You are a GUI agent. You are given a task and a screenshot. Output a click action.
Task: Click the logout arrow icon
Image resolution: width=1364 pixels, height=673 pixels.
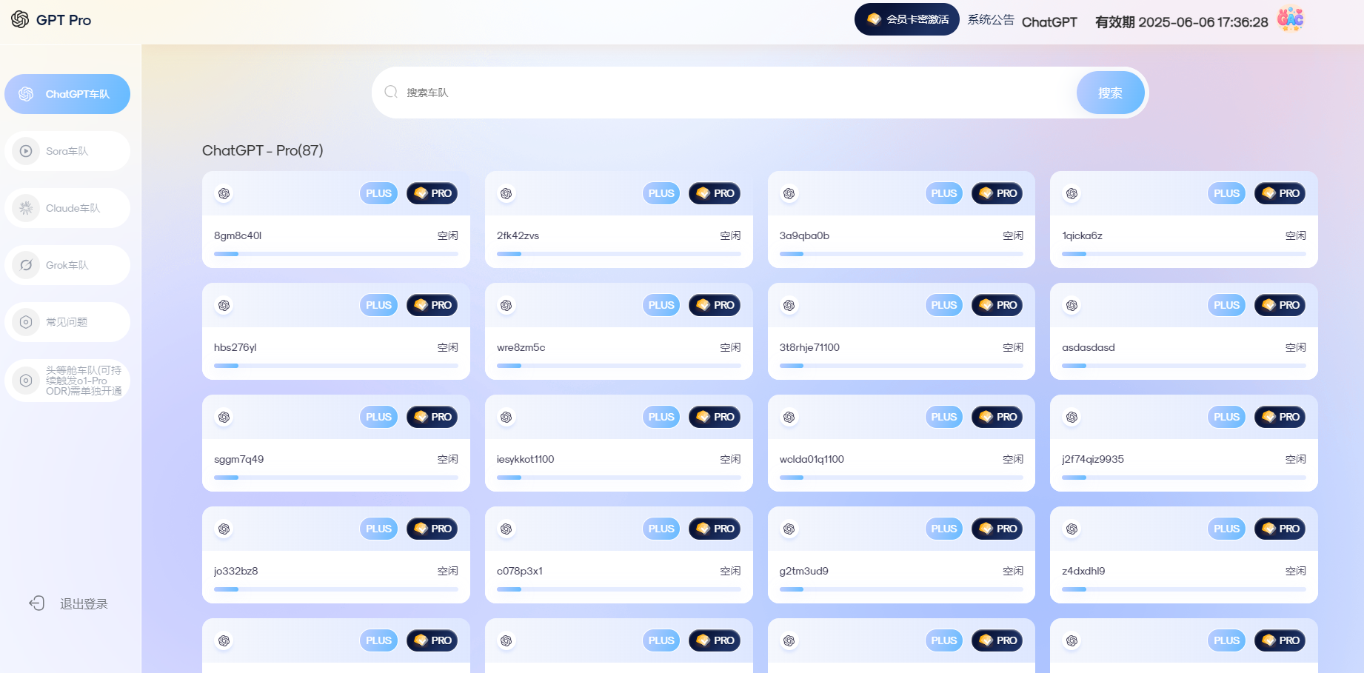point(37,603)
